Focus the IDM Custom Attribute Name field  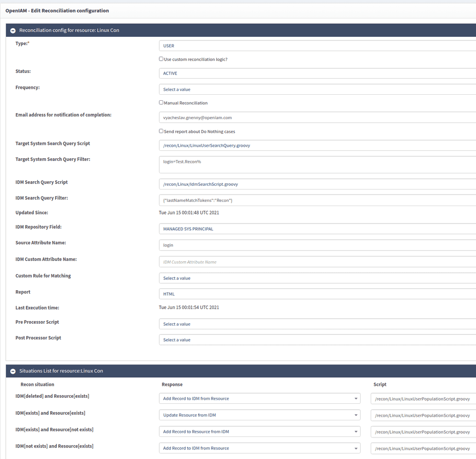point(317,262)
